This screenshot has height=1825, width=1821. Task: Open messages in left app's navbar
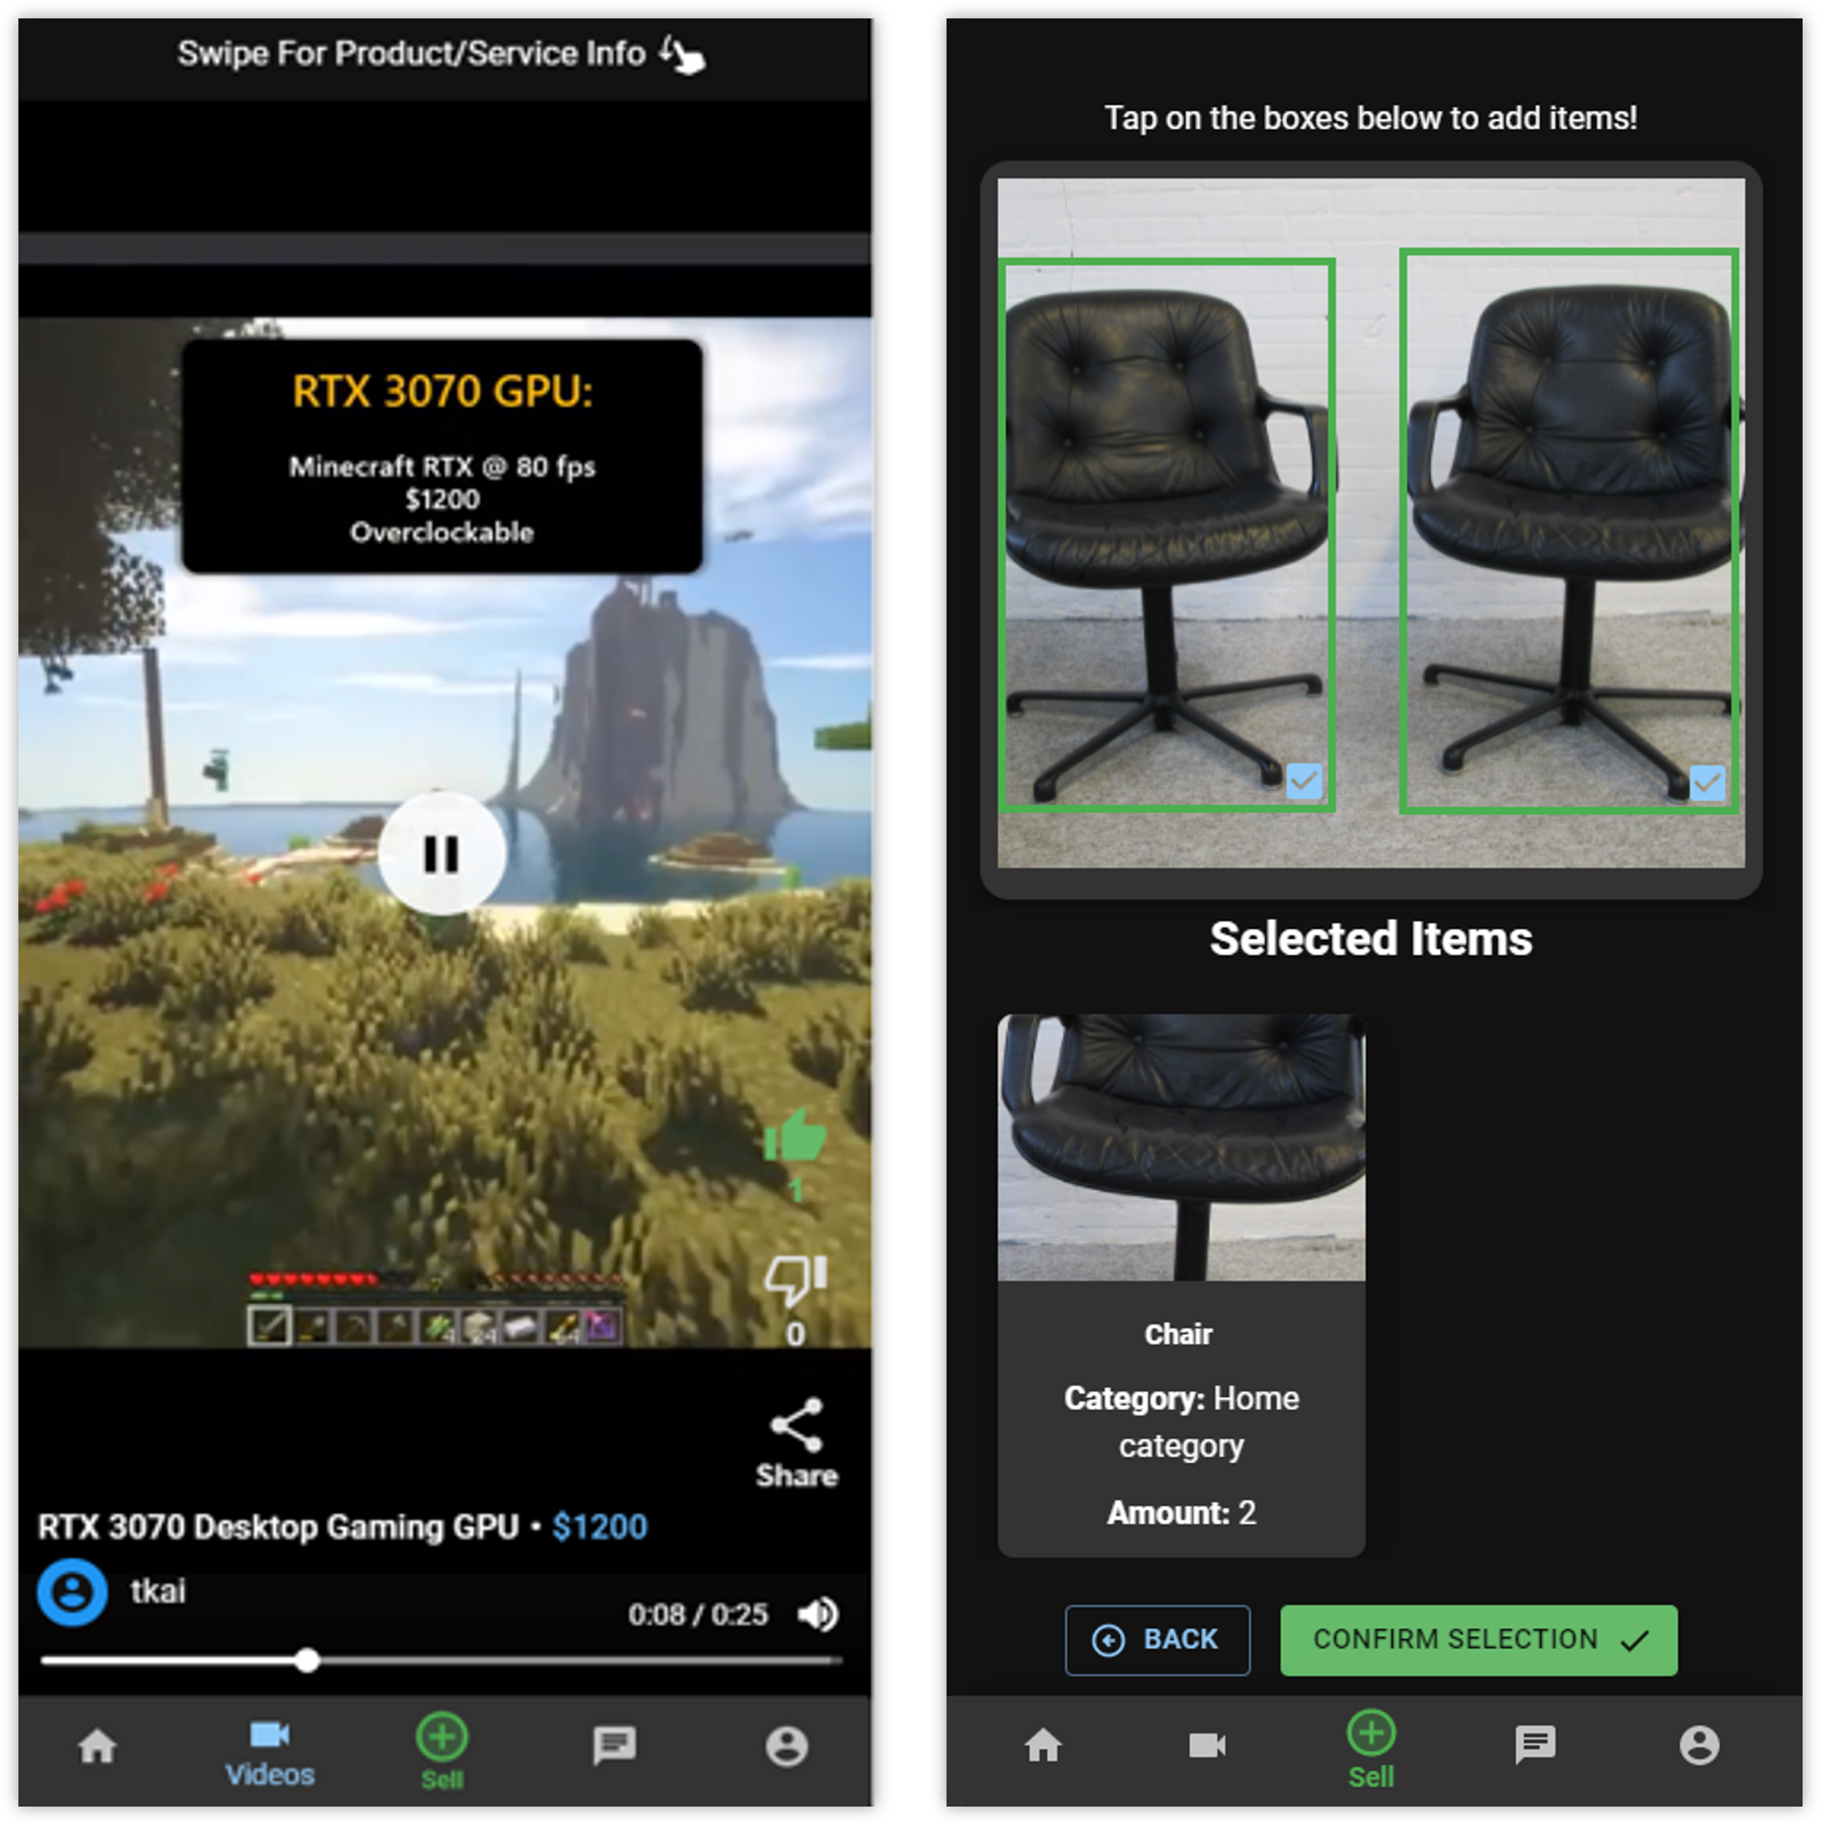(614, 1746)
